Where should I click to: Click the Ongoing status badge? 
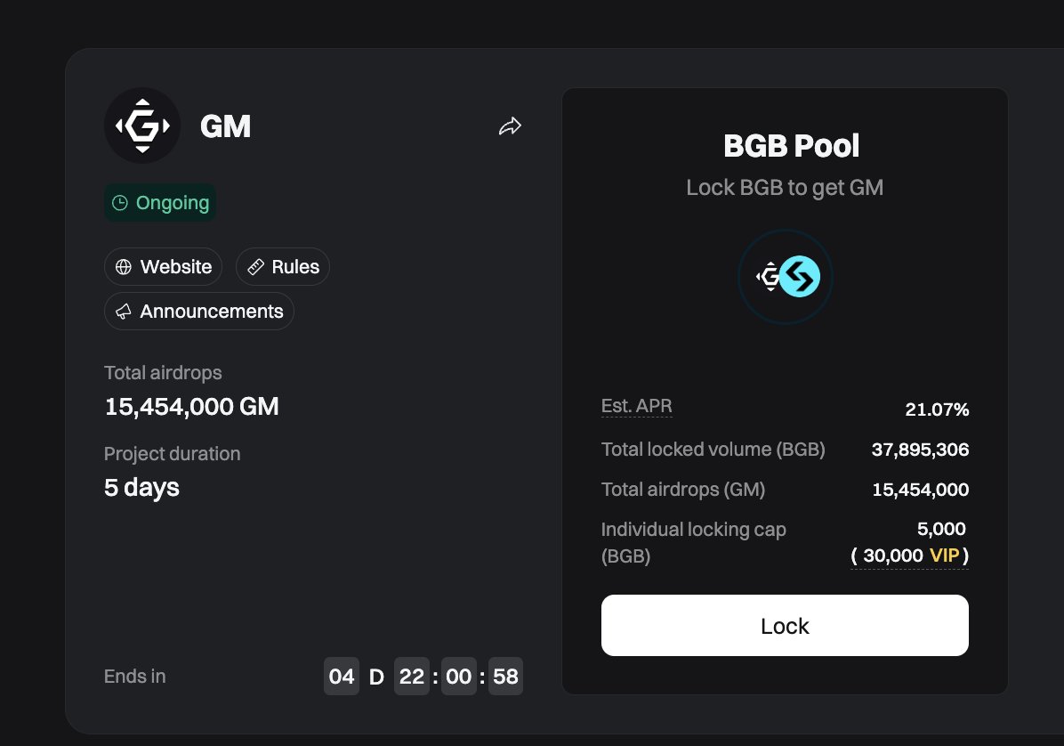pyautogui.click(x=160, y=203)
